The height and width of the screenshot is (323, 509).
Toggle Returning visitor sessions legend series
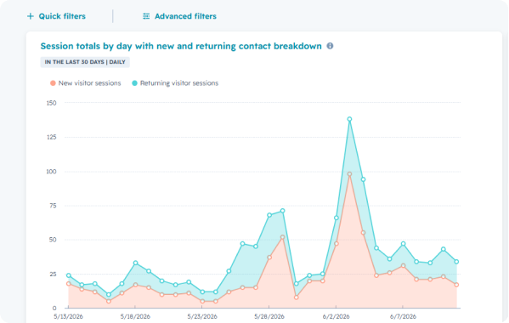pyautogui.click(x=175, y=83)
